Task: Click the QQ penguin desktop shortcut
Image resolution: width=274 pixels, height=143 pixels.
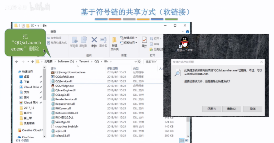Action: click(x=184, y=44)
